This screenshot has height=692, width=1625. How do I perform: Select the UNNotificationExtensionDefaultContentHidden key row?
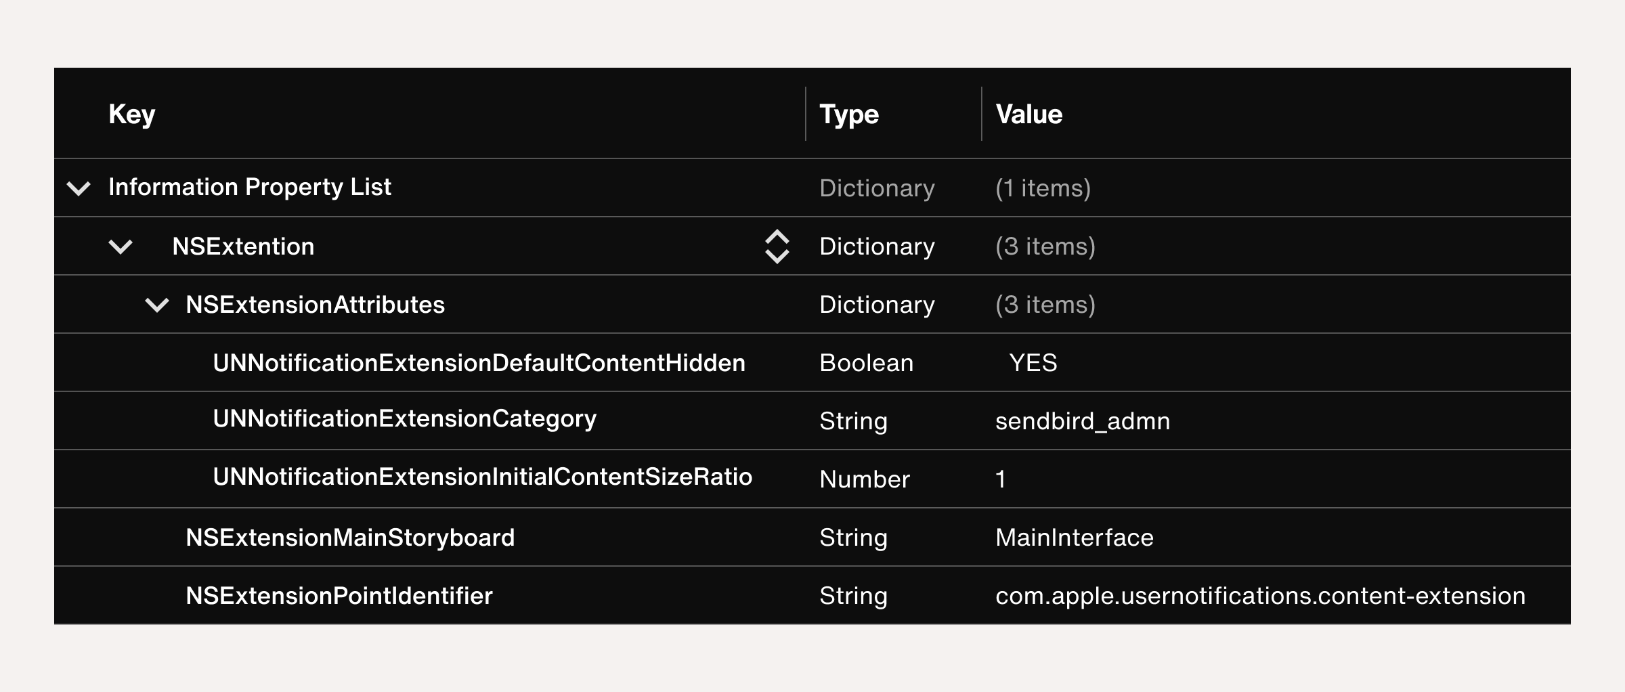(x=477, y=363)
